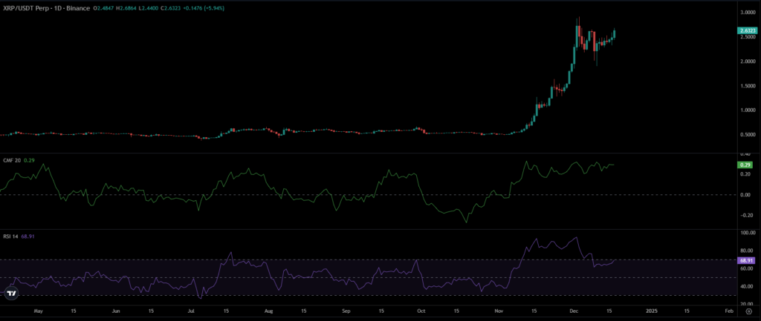
Task: Open chart settings gear icon
Action: [748, 313]
